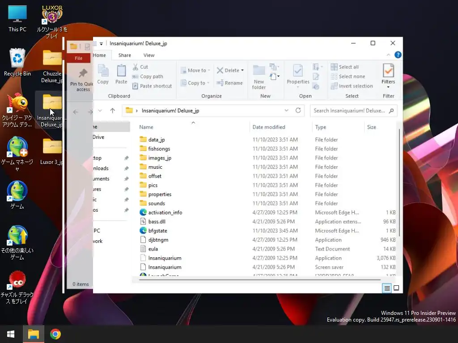Switch to the Home ribbon tab
Screen dimensions: 458x343
99,55
